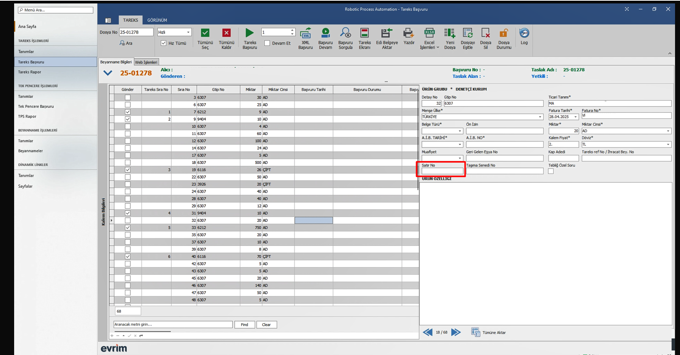Increase the Tareks Başvuru counter spinner
Viewport: 680px width, 355px height.
click(292, 30)
